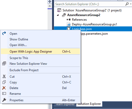Click the wrench Properties icon
Screen dimensions: 132x109
[x=4, y=100]
